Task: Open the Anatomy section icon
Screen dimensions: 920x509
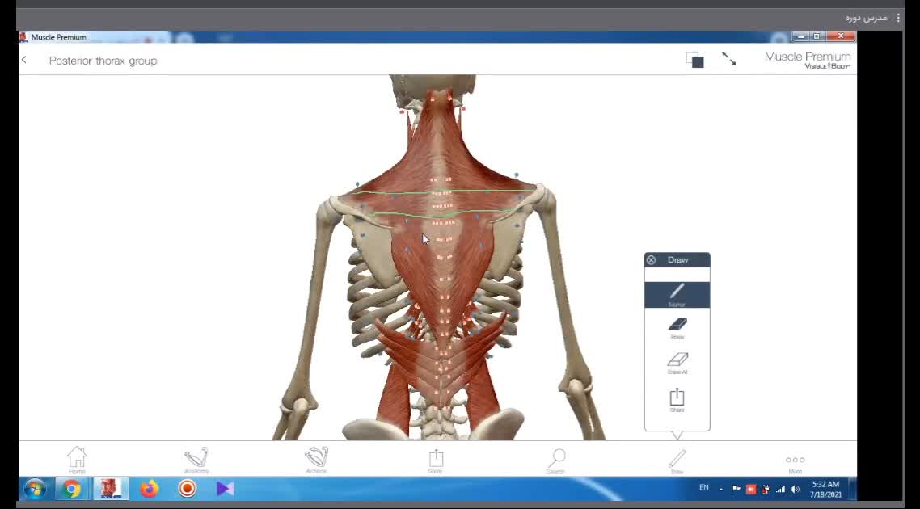Action: pos(196,461)
